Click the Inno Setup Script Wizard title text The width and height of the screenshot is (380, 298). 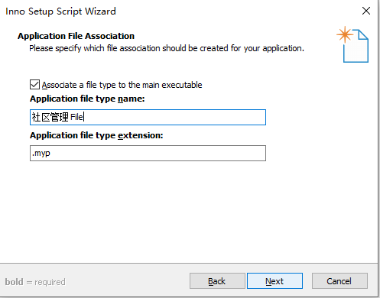(x=60, y=11)
